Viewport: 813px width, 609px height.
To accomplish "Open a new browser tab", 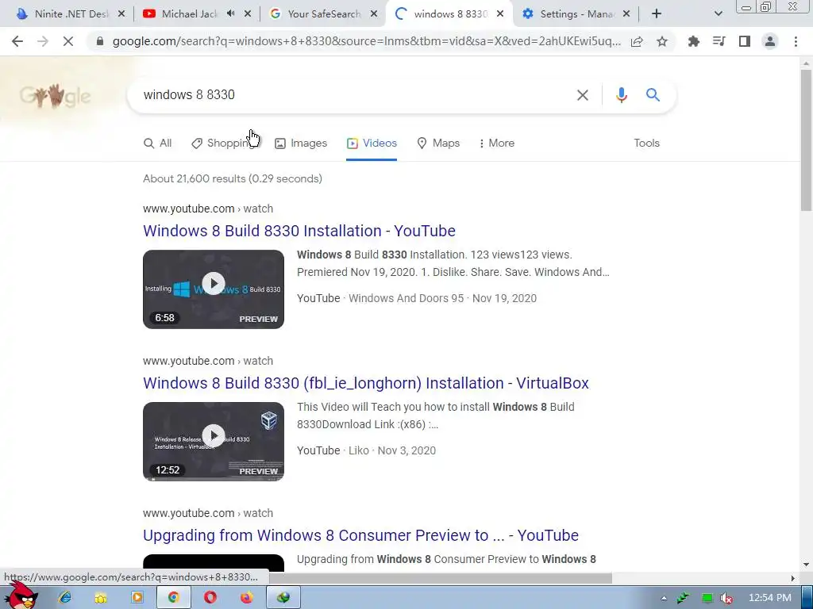I will [657, 14].
